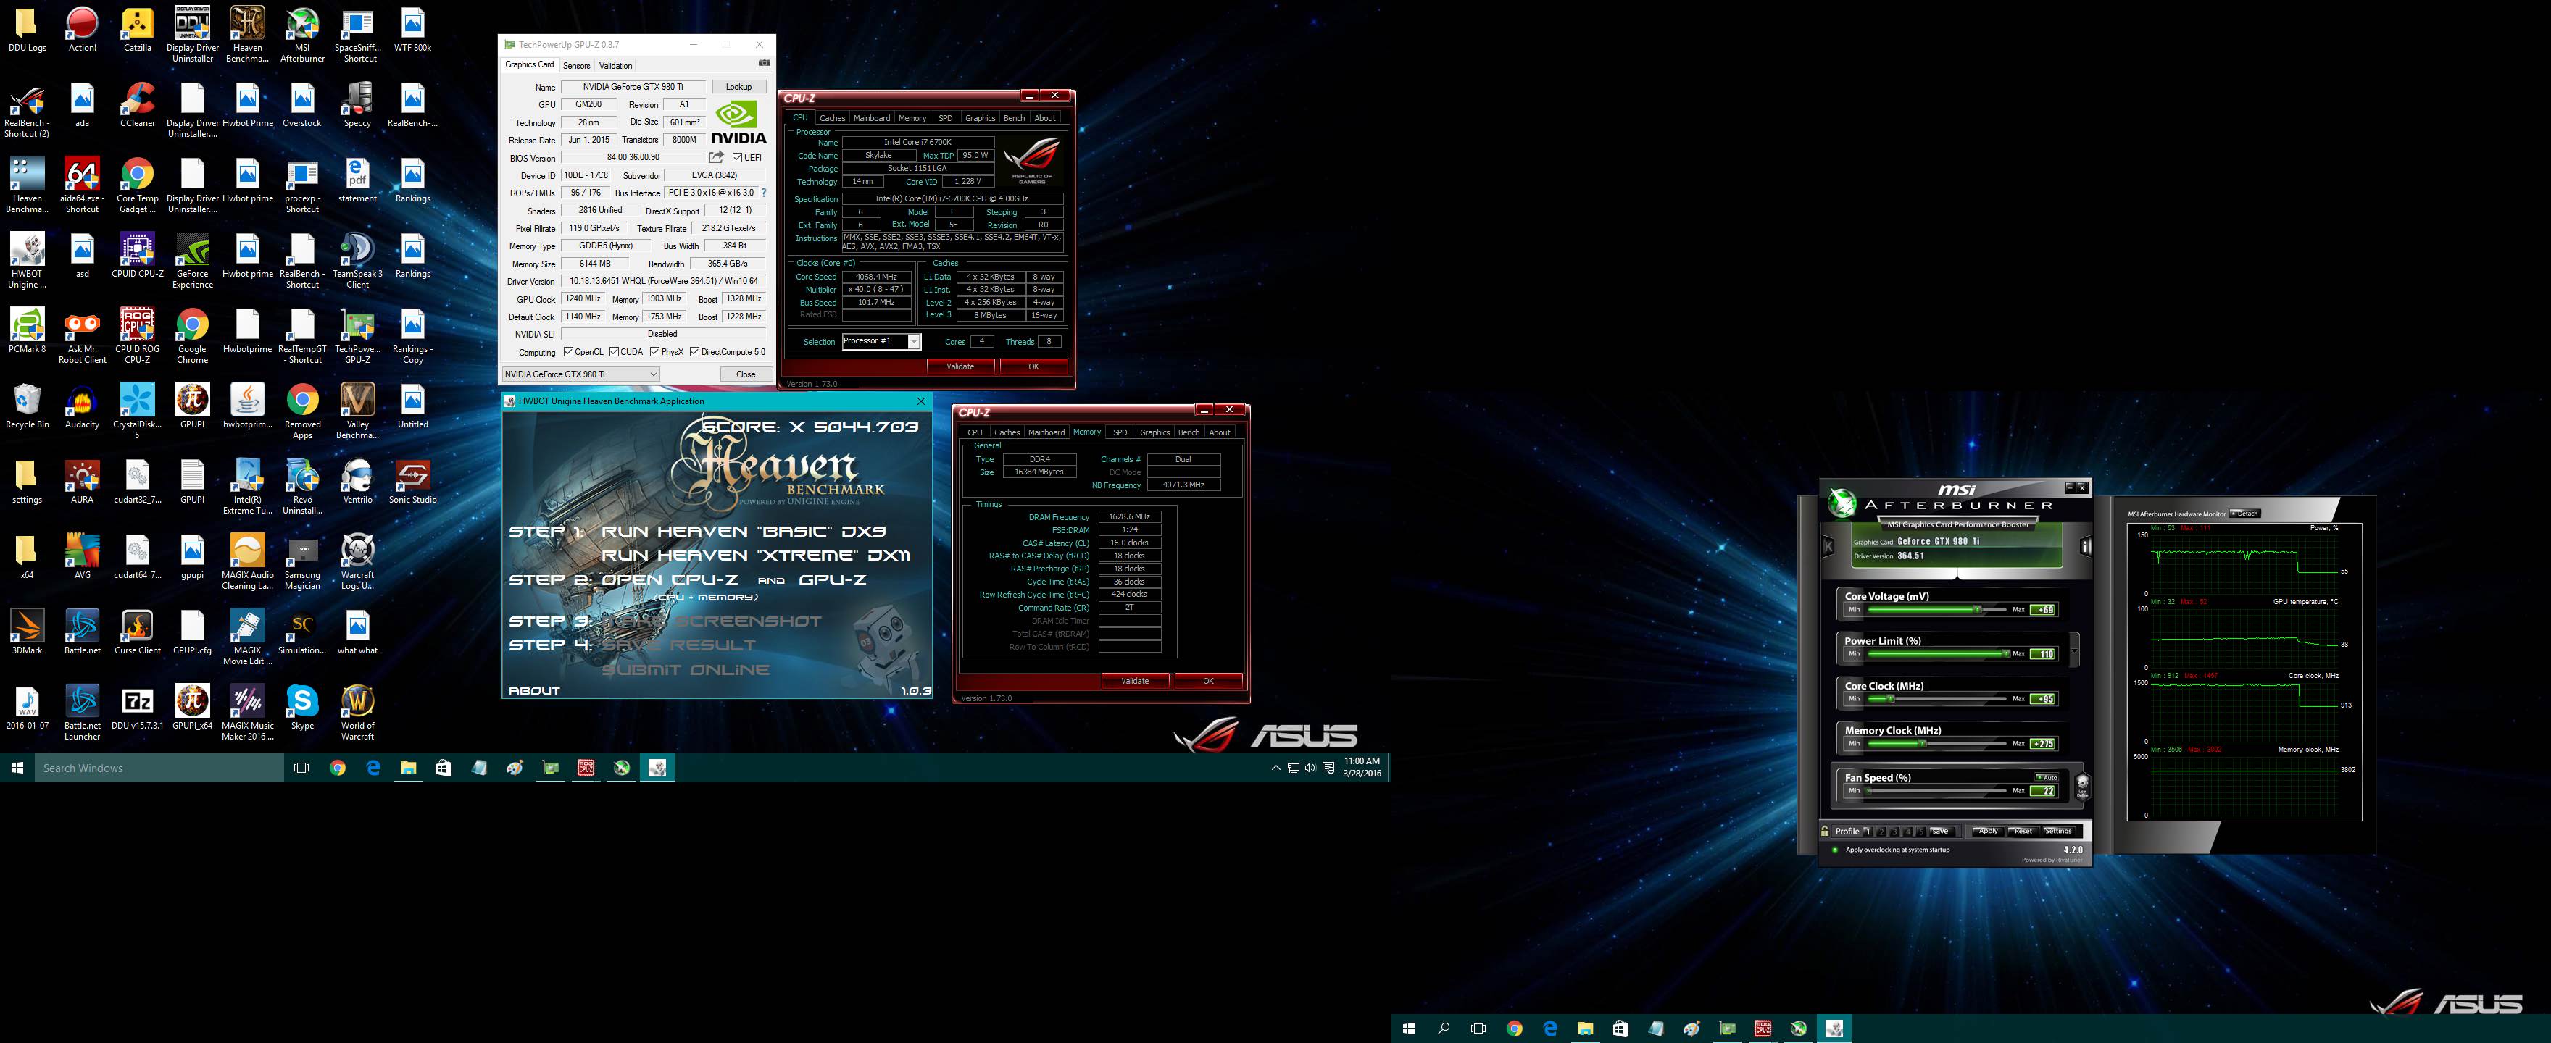Screen dimensions: 2551x1043
Task: Expand the arrow beside Power Limit in Afterburner
Action: 2073,649
